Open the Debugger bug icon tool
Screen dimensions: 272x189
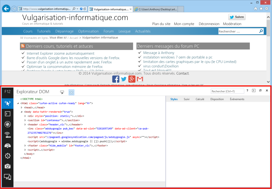(7, 124)
